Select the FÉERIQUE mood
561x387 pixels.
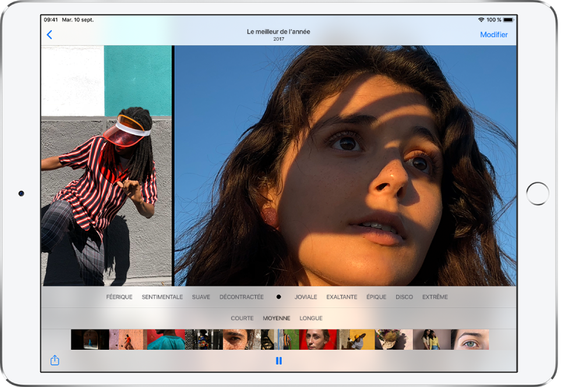119,297
